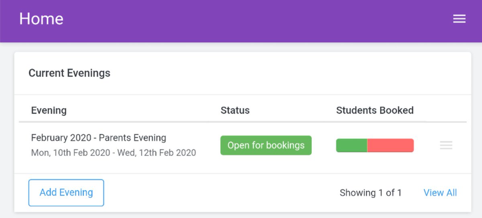Click the Current Evenings card heading
Viewport: 482px width, 218px height.
coord(69,73)
